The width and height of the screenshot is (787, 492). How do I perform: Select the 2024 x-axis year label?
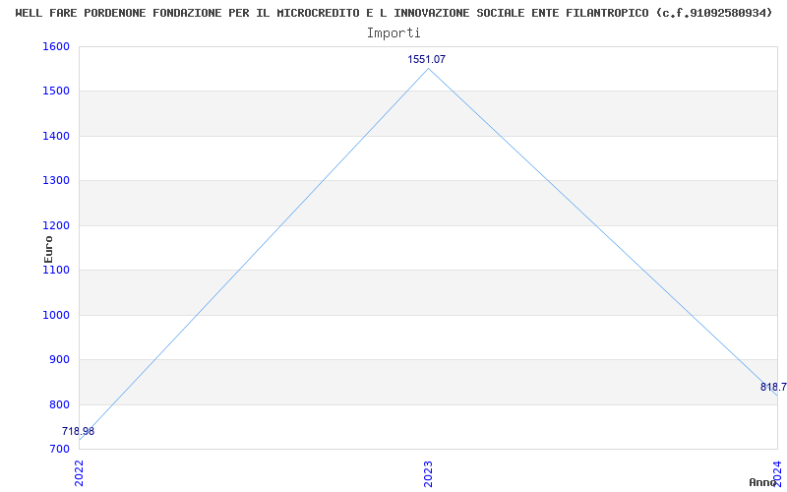(777, 473)
